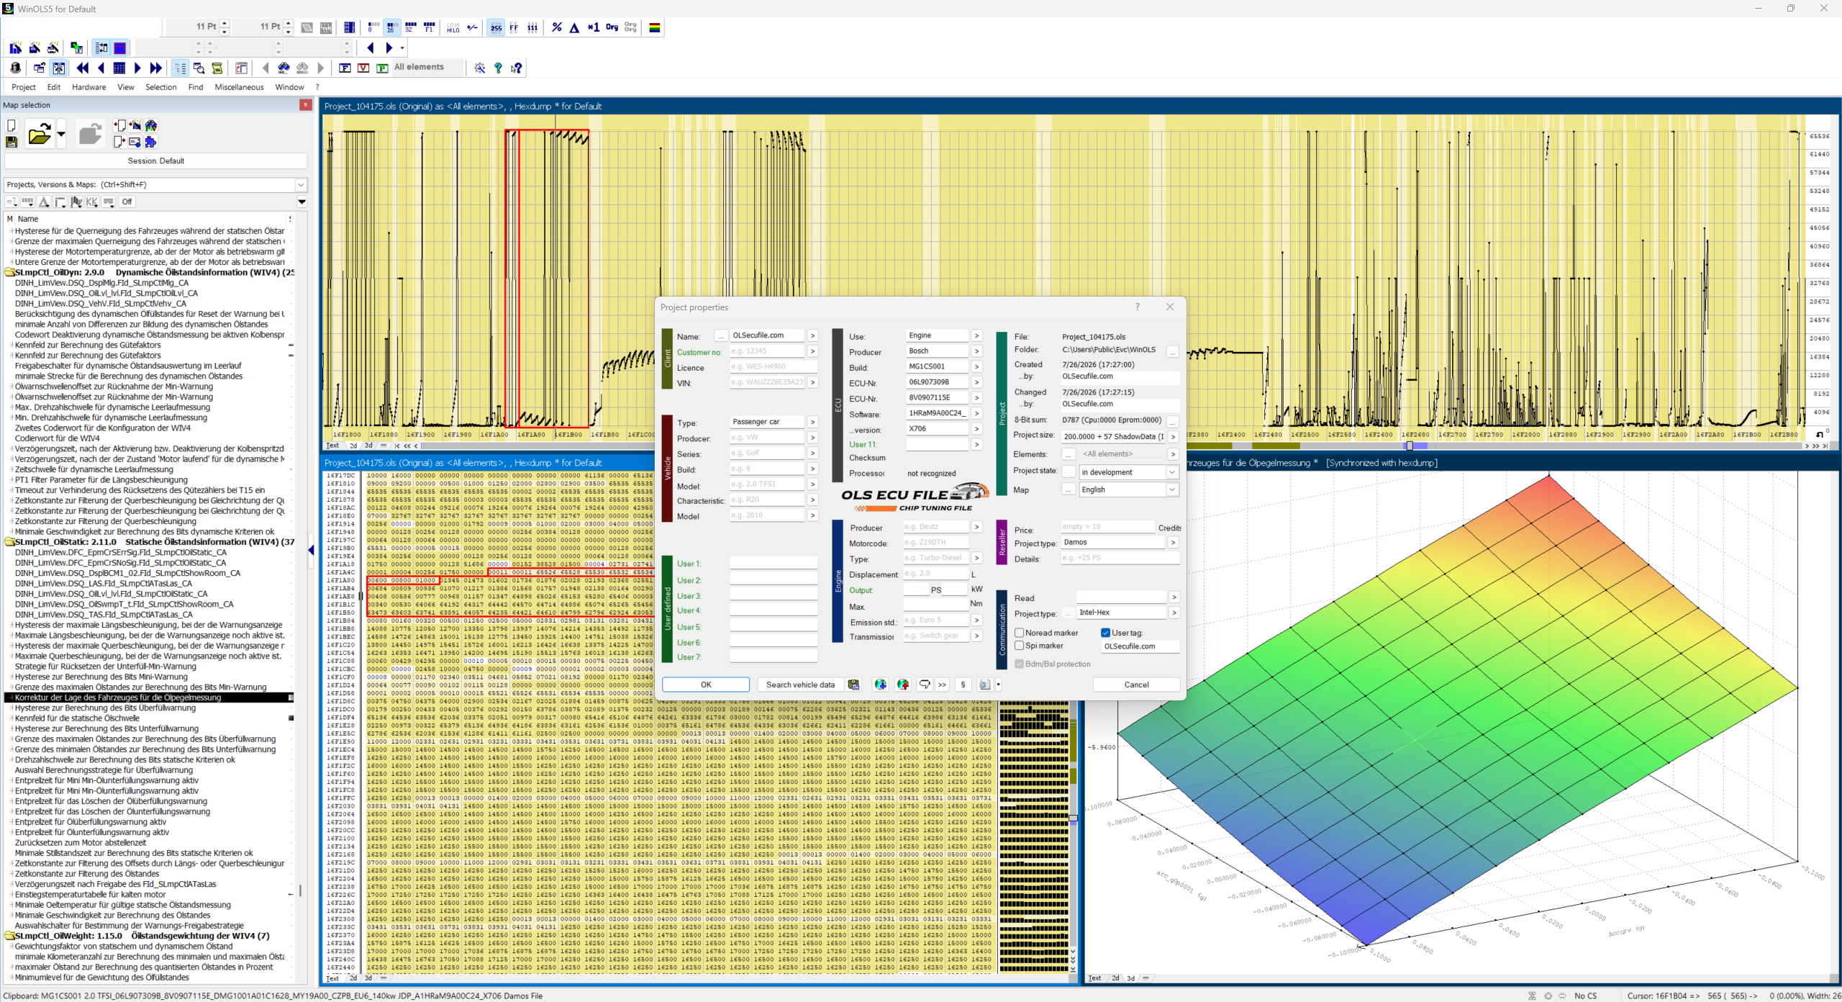Click the Search vehicle data button
This screenshot has height=1002, width=1842.
(800, 685)
